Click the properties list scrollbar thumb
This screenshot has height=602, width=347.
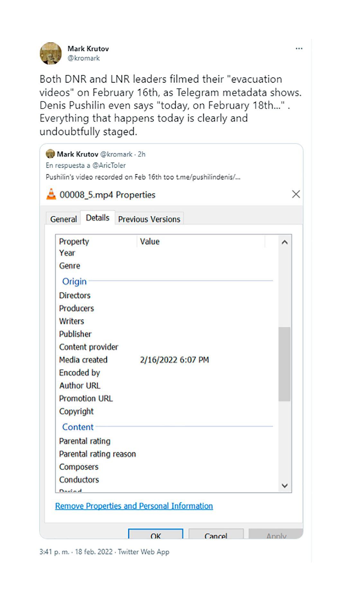click(x=284, y=364)
